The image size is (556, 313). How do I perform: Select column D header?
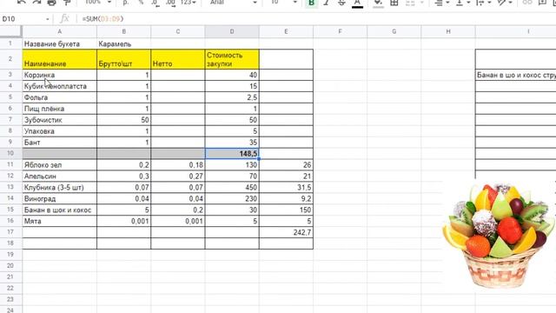pos(232,31)
